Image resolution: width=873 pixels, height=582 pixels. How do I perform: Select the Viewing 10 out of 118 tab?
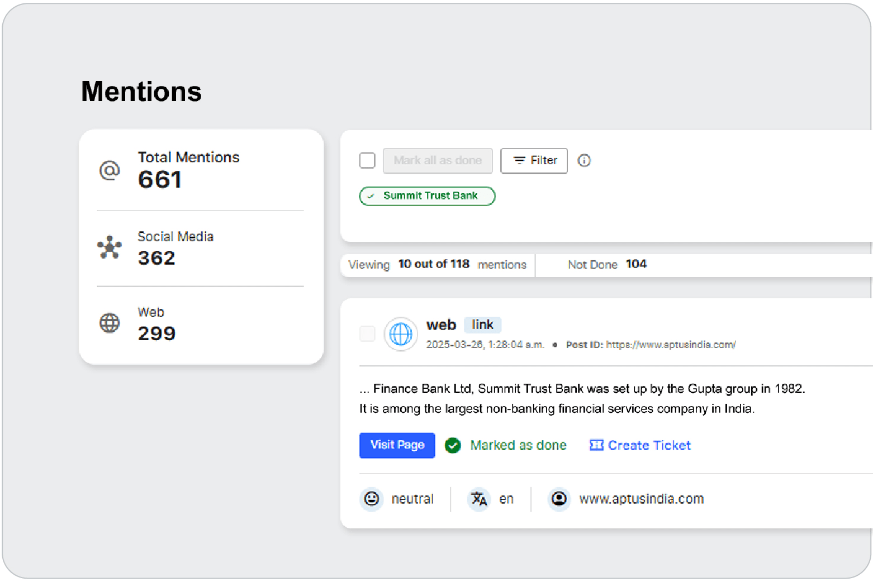437,265
